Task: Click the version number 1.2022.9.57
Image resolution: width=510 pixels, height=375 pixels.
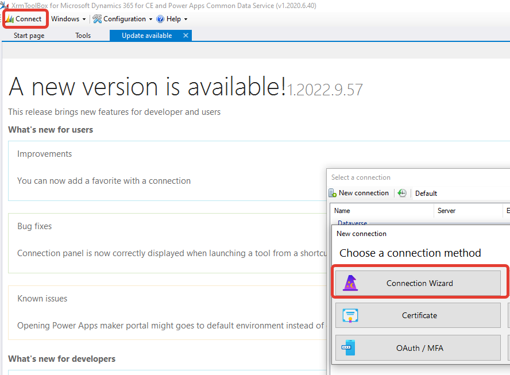Action: pos(324,90)
